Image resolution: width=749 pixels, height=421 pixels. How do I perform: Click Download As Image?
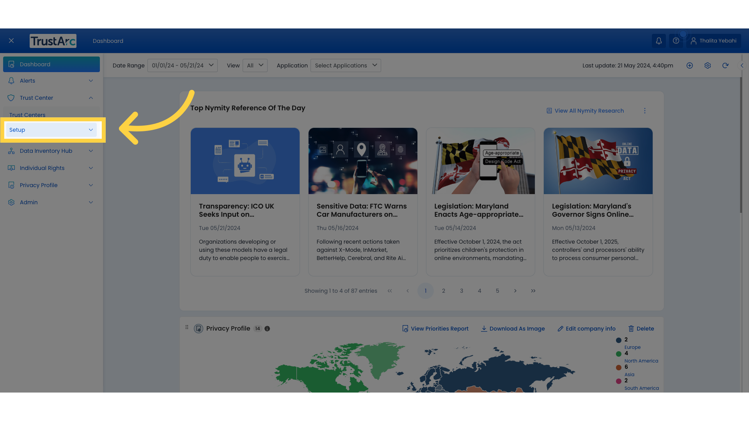[513, 329]
